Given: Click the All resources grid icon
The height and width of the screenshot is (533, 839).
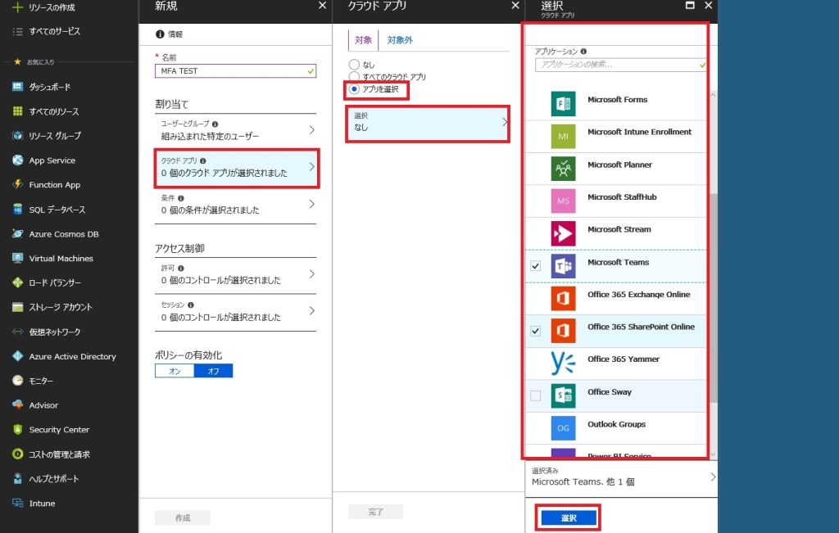Looking at the screenshot, I should pos(18,111).
